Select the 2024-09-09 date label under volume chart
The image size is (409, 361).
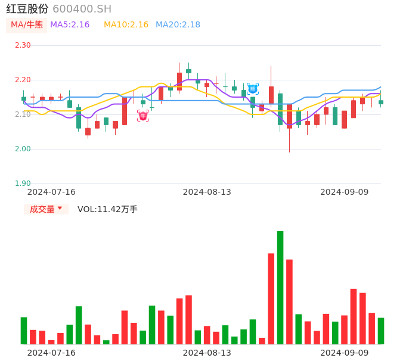pos(344,353)
